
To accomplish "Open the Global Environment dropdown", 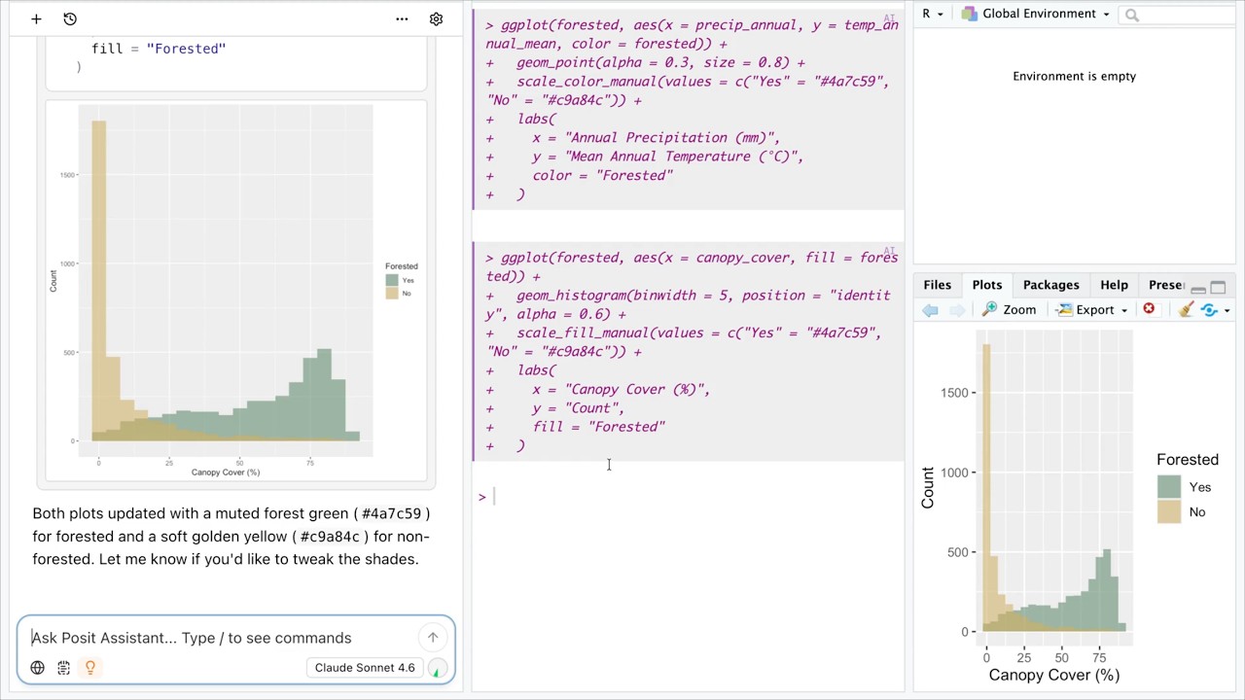I will (x=1036, y=14).
